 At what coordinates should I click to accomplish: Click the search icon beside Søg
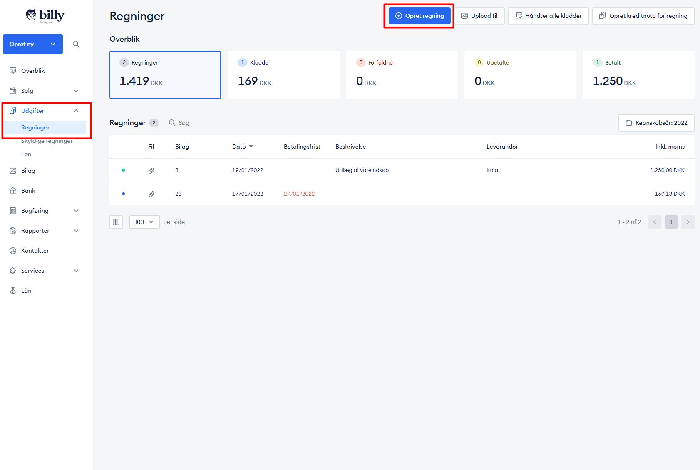pos(172,123)
